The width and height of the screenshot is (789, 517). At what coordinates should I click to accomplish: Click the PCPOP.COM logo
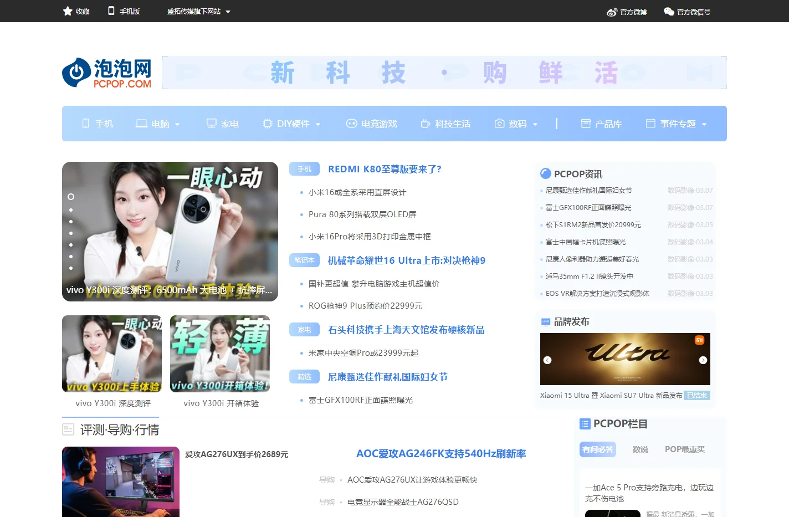[x=106, y=73]
